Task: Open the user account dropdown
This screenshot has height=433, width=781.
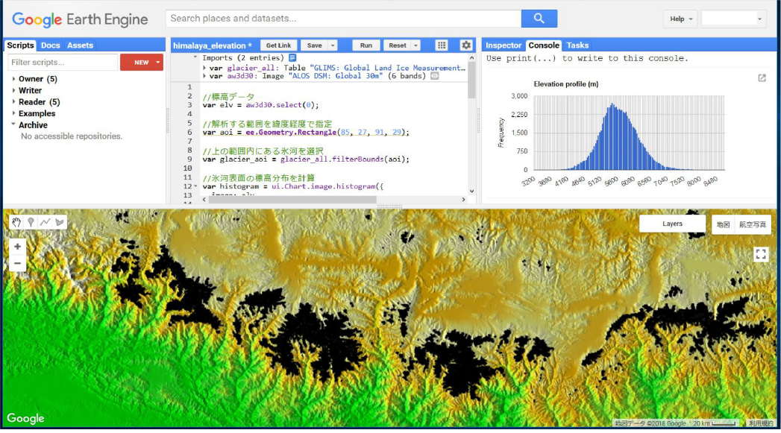Action: pos(733,19)
